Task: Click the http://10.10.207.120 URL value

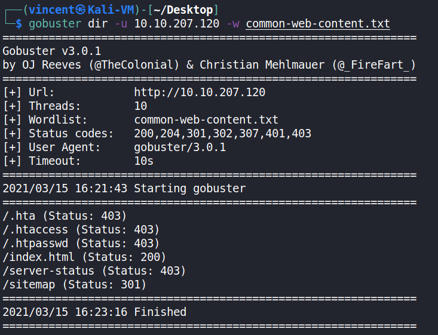Action: click(x=200, y=93)
